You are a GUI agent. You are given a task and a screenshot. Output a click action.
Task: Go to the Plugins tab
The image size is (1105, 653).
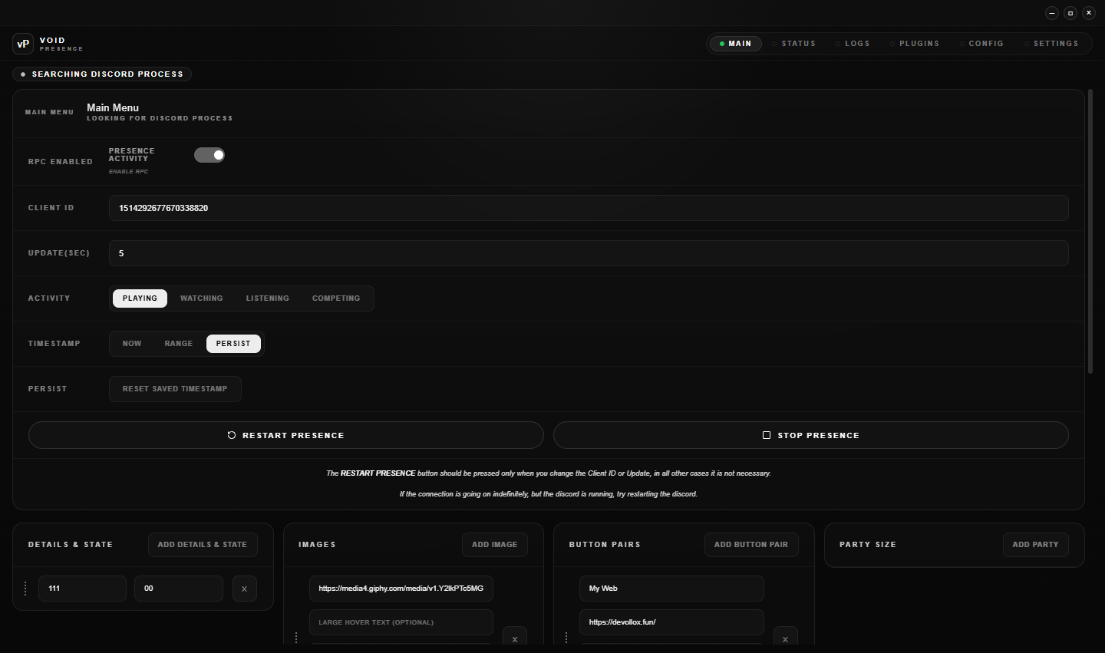click(915, 44)
